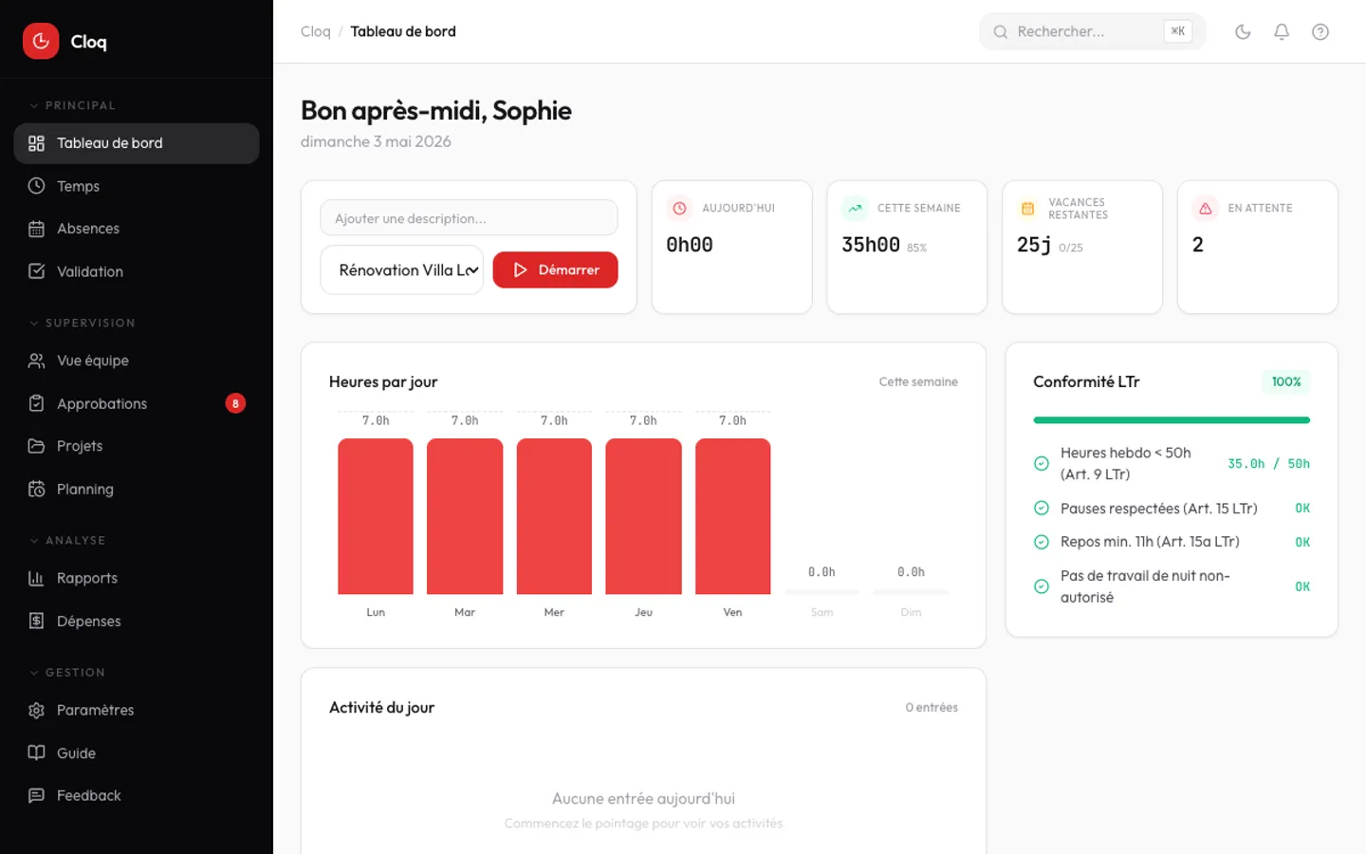Collapse the ANALYSE sidebar section
Image resolution: width=1366 pixels, height=854 pixels.
pyautogui.click(x=67, y=540)
